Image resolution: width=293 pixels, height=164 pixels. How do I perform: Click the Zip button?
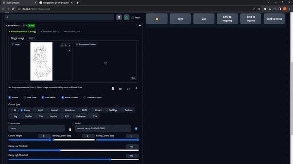pyautogui.click(x=204, y=19)
